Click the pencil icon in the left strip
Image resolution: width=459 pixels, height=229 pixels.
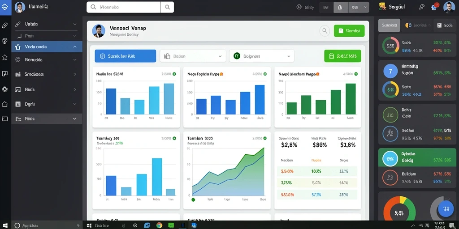pyautogui.click(x=4, y=25)
